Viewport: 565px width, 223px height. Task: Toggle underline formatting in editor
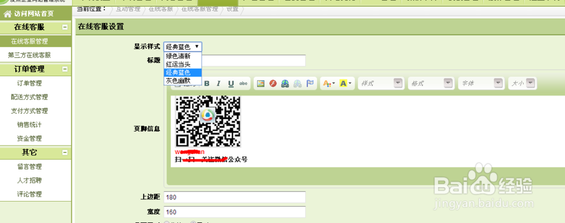coord(231,84)
